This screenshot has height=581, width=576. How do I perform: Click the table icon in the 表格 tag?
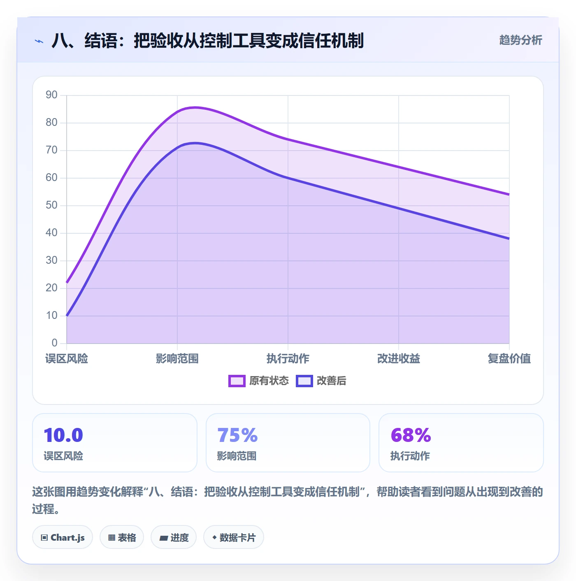pyautogui.click(x=111, y=538)
